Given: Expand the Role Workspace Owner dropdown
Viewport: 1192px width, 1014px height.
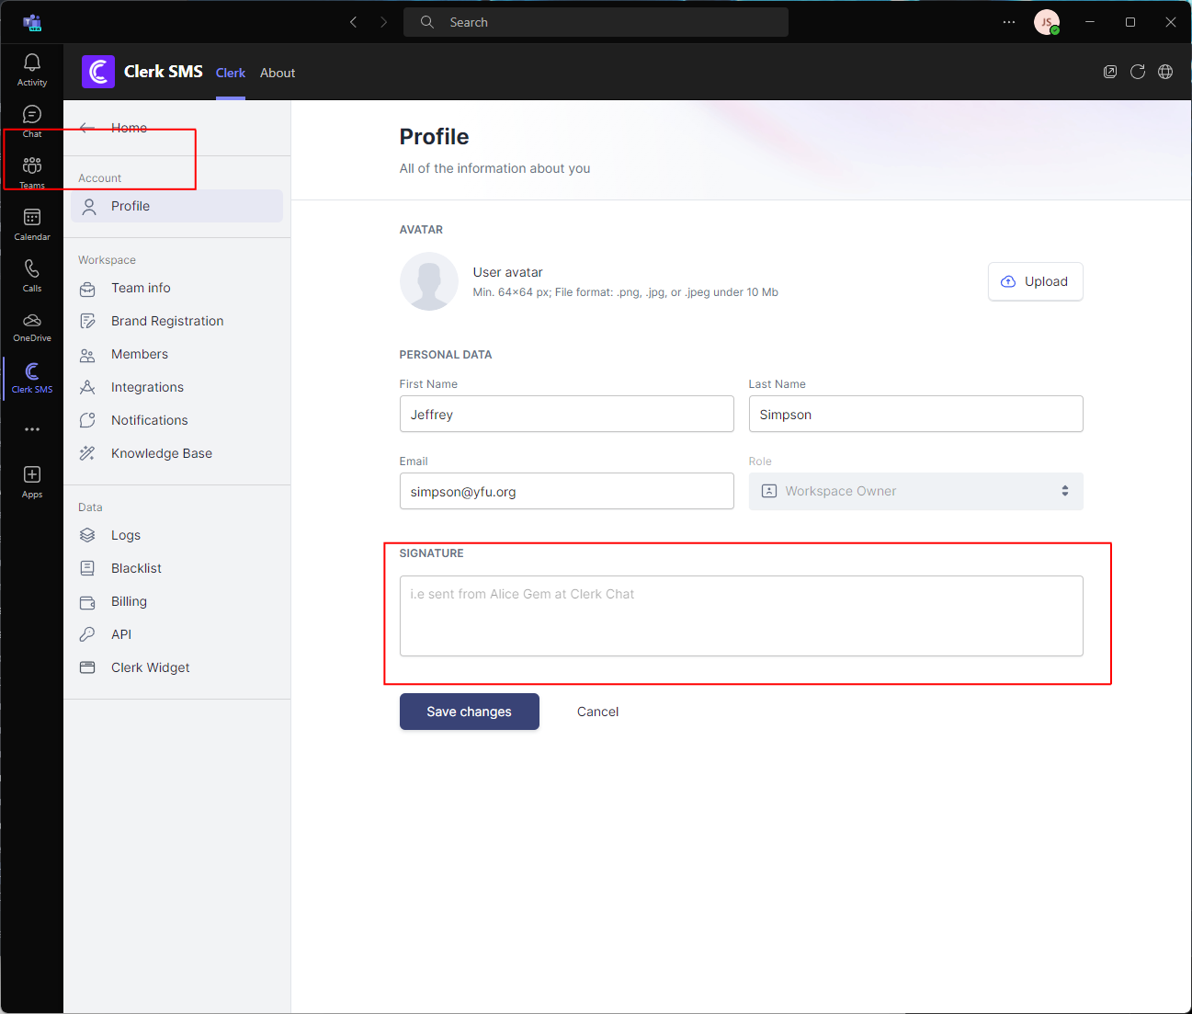Looking at the screenshot, I should (x=915, y=491).
